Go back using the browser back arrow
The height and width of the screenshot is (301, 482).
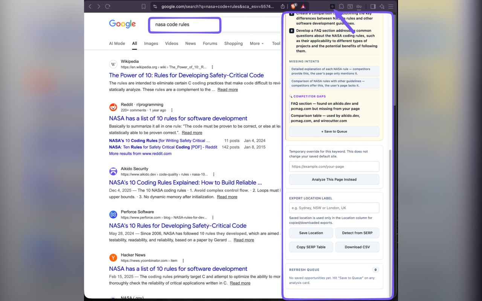click(x=90, y=6)
